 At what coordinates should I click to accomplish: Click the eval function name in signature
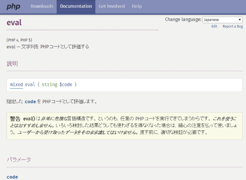click(x=30, y=85)
